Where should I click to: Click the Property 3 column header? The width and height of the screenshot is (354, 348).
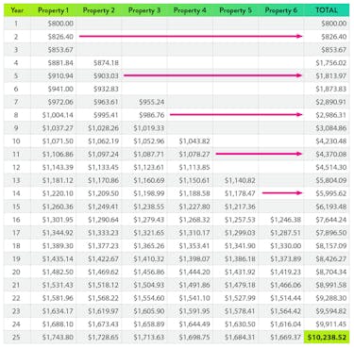tap(144, 10)
